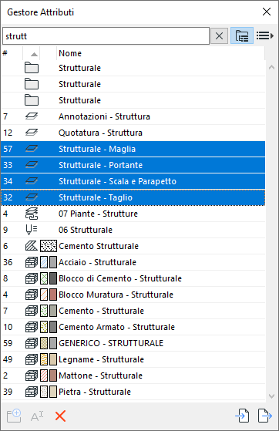
Task: Click gray surface swatch of Acciaio - Strutturale
Action: pyautogui.click(x=53, y=262)
